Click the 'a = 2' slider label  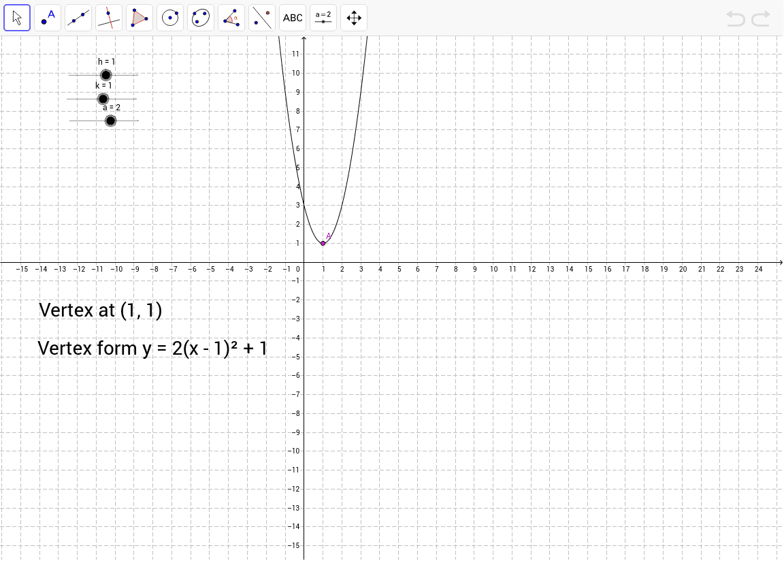click(112, 108)
